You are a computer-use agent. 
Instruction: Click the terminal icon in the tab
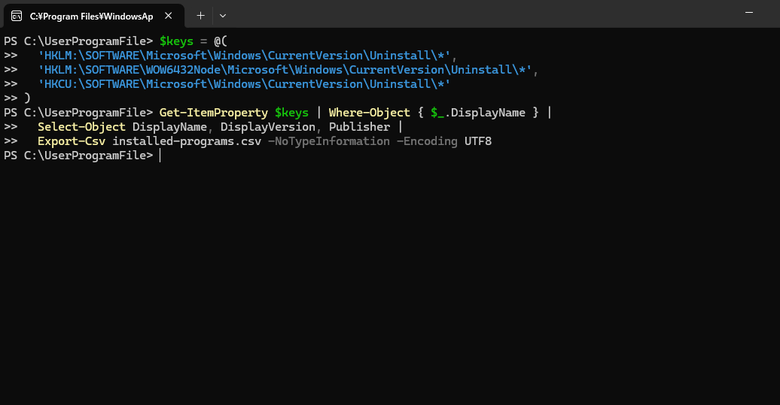point(17,16)
